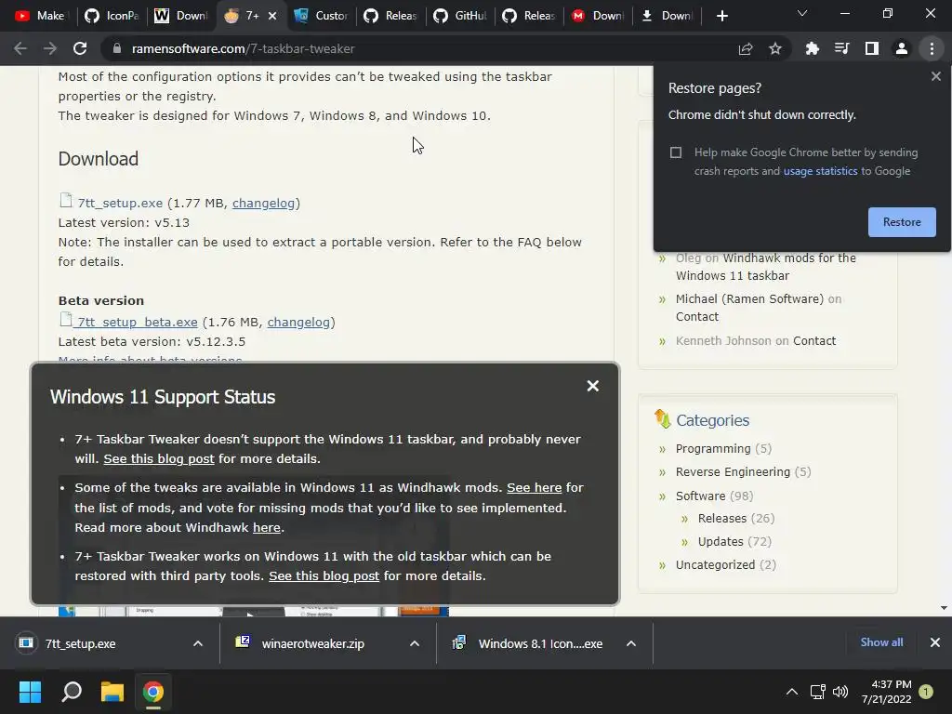Open Windhawk mods for Windows 11 taskbar comment
The height and width of the screenshot is (714, 952).
click(766, 267)
